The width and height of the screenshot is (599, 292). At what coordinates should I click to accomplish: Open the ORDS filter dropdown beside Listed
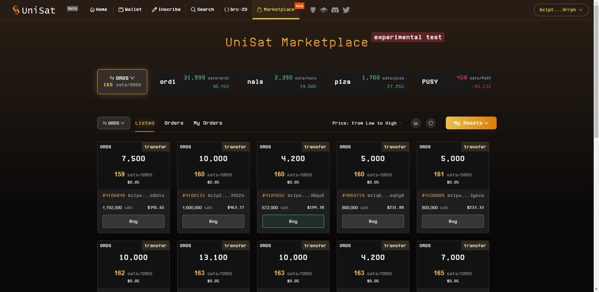[114, 123]
